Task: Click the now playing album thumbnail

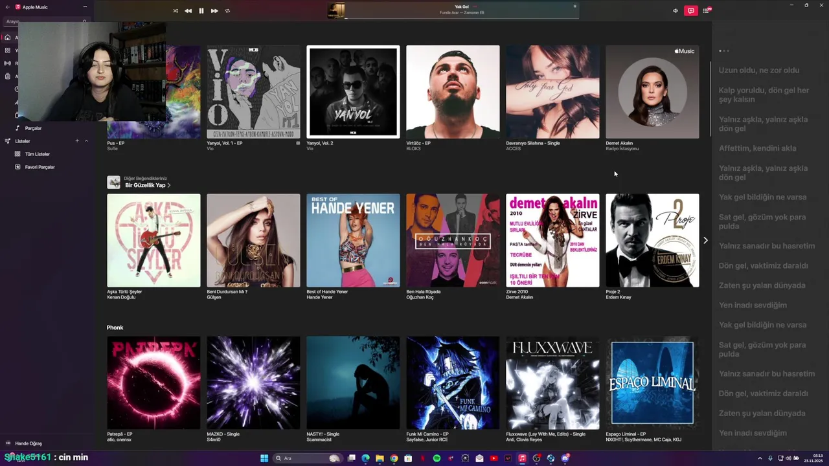Action: pos(336,10)
